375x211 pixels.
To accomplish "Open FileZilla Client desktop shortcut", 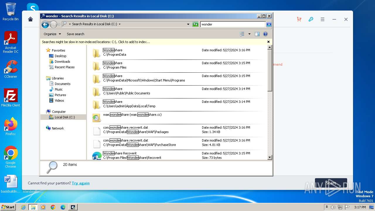I will [x=11, y=98].
